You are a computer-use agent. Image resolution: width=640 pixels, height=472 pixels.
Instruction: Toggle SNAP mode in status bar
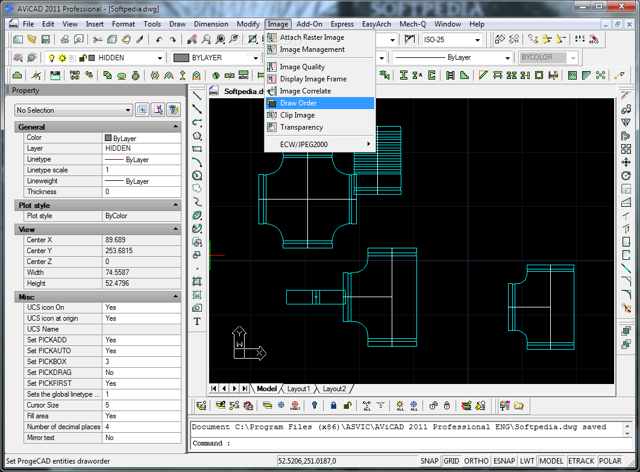click(430, 461)
